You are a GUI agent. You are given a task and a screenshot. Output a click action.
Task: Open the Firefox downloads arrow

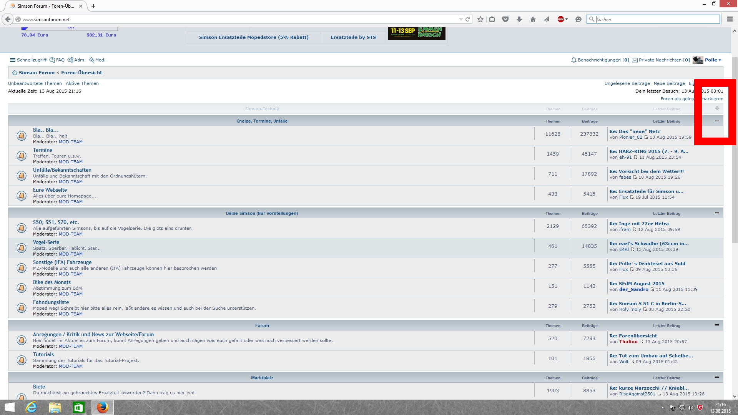click(x=519, y=19)
